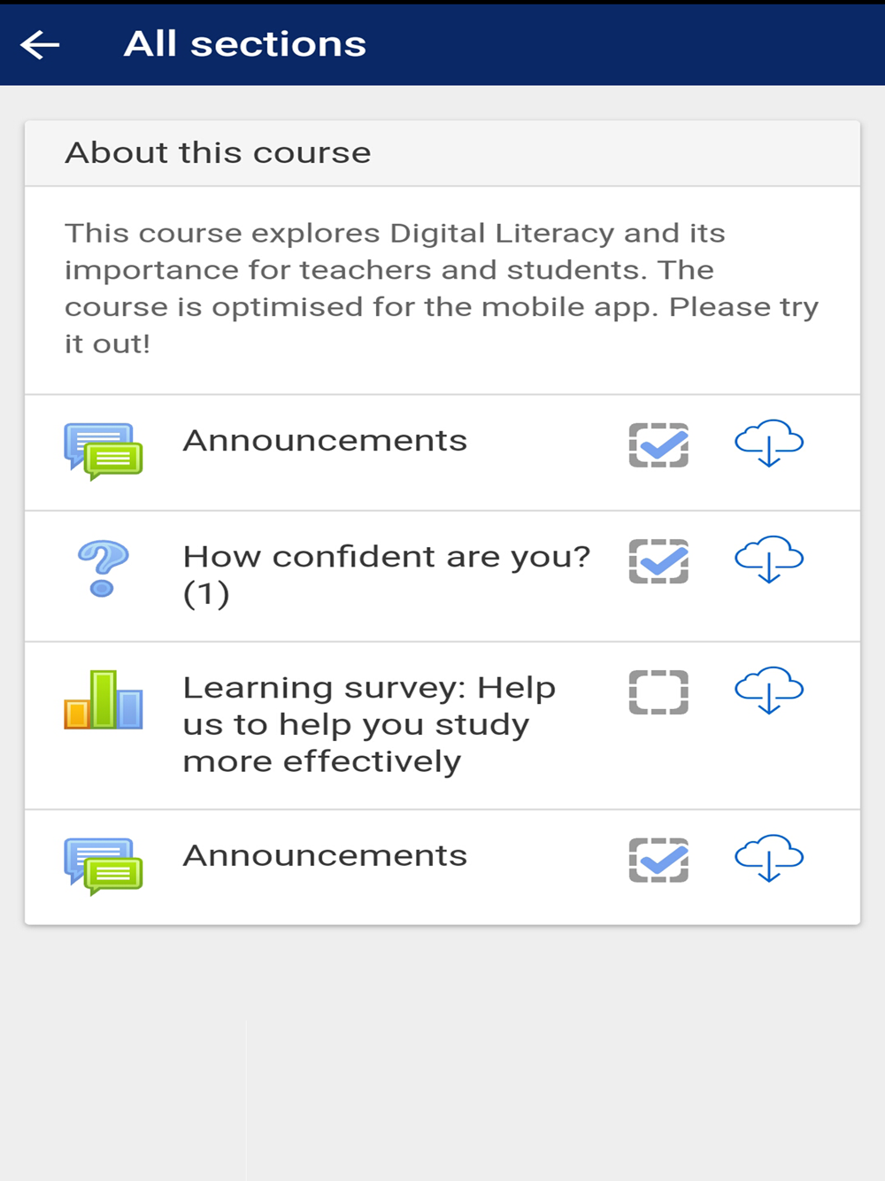Tap the blue question mark choice icon
This screenshot has width=885, height=1181.
[103, 568]
